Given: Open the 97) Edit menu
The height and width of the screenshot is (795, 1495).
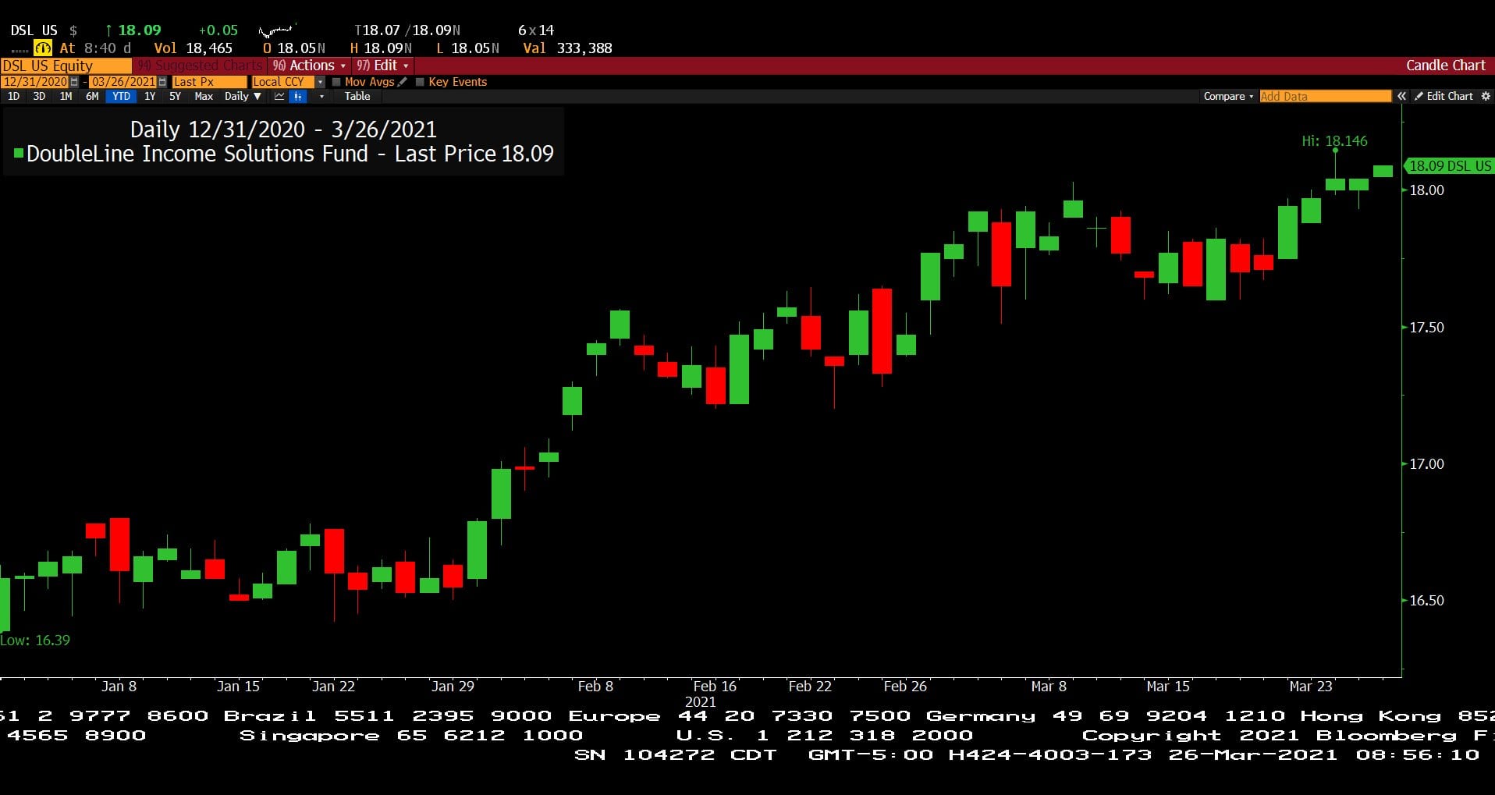Looking at the screenshot, I should tap(382, 66).
